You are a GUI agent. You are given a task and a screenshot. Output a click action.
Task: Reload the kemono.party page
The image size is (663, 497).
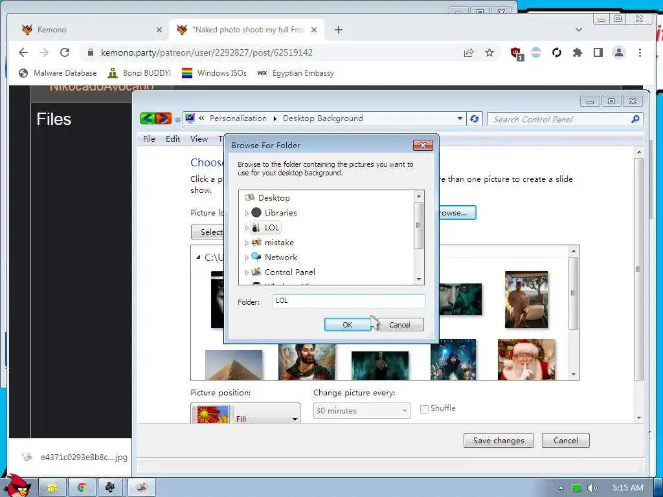(65, 52)
